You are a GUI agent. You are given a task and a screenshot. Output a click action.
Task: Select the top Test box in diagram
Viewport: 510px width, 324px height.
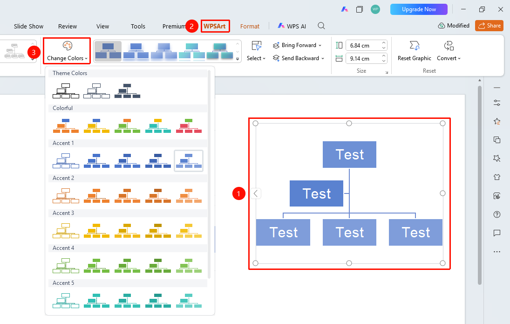tap(349, 155)
